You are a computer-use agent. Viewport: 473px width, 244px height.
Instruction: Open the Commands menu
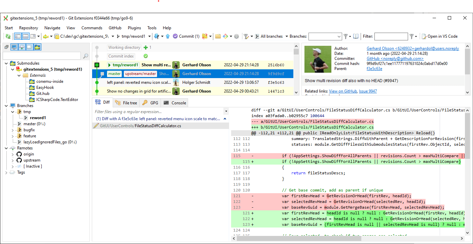click(x=92, y=28)
